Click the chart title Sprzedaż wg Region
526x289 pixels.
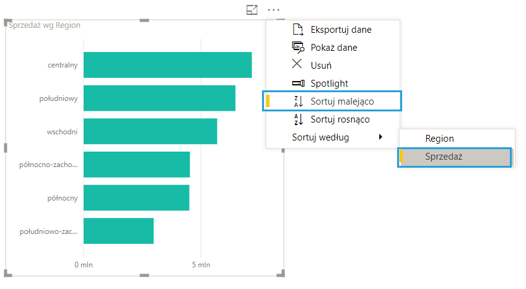45,25
